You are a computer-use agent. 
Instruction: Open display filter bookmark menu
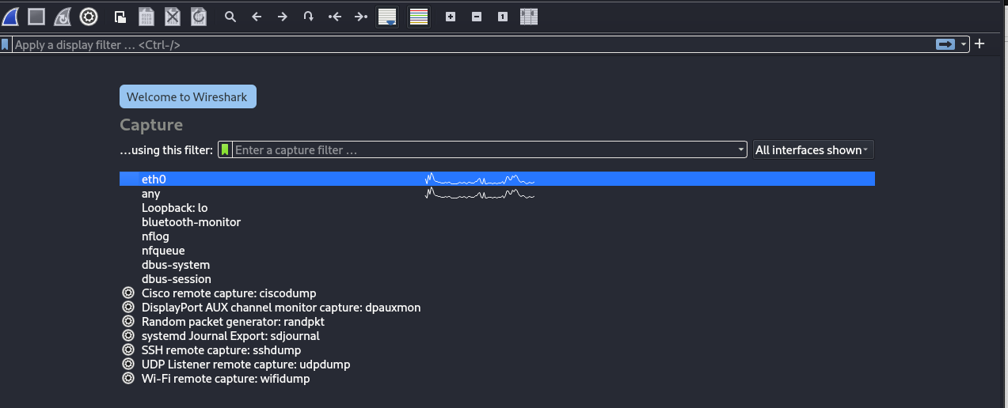(6, 44)
